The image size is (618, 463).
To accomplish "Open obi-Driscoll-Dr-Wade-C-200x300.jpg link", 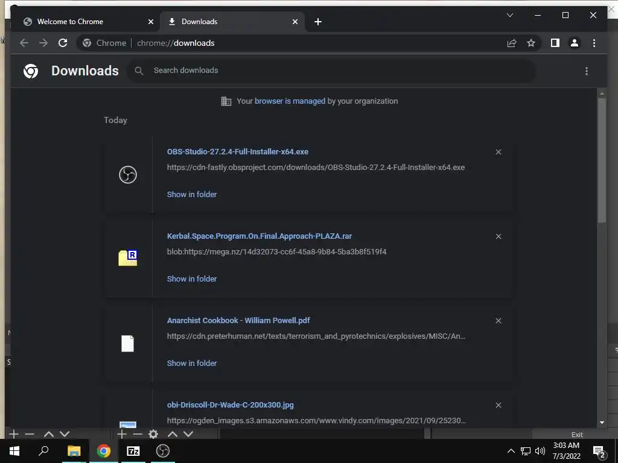I will click(230, 405).
